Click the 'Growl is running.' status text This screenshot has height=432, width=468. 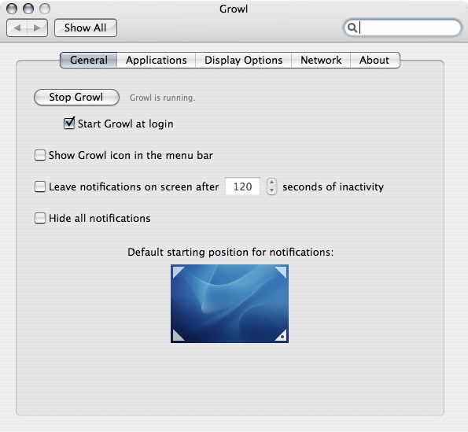coord(162,98)
